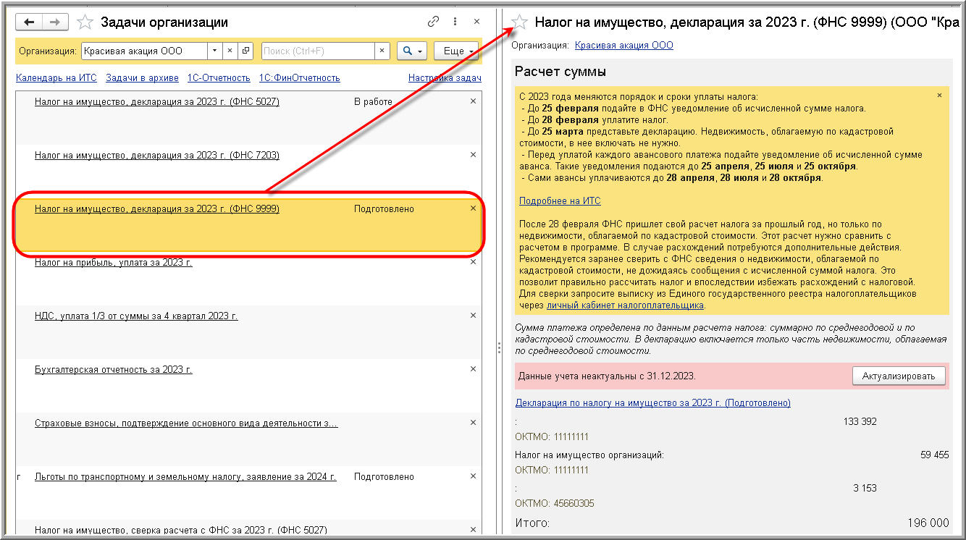Expand the Организация dropdown list
This screenshot has width=966, height=540.
214,51
